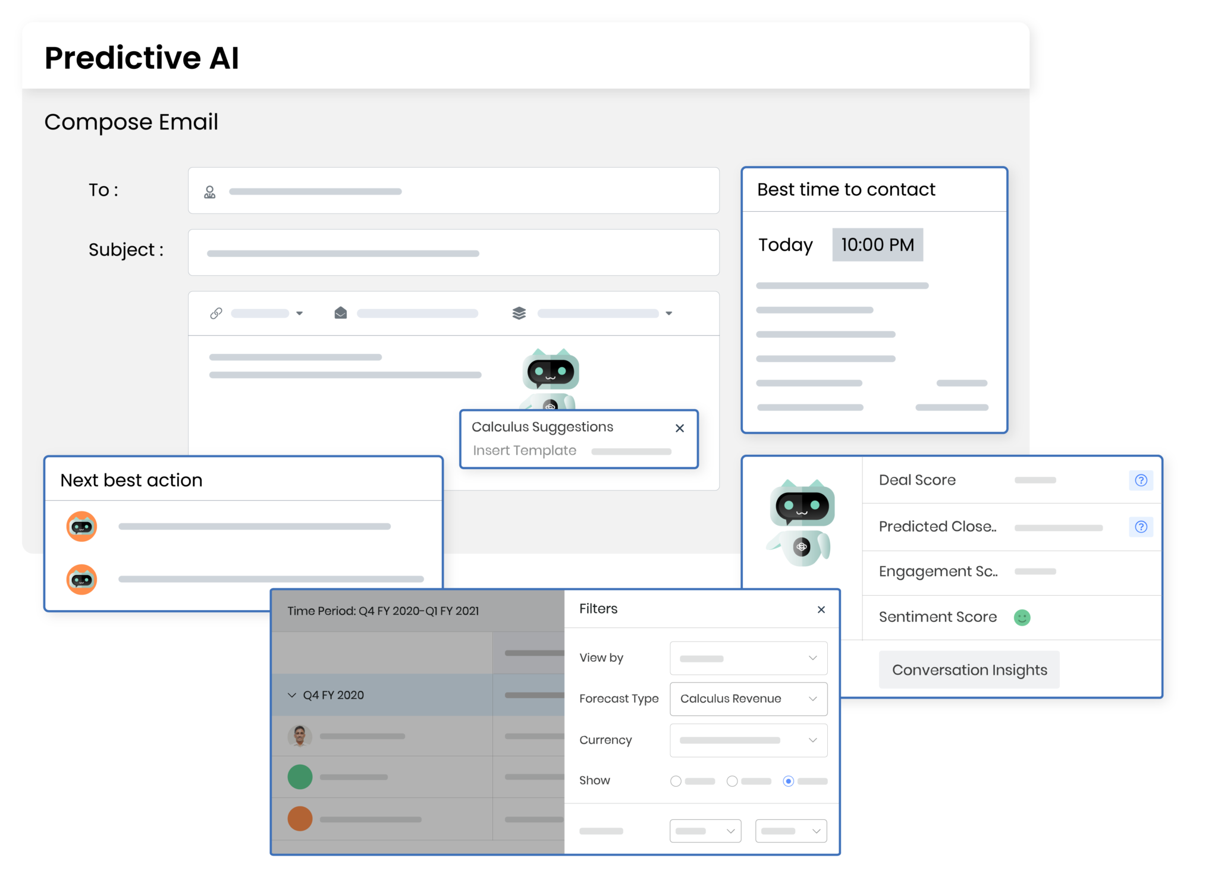Select the first Show radio option
This screenshot has height=886, width=1218.
coord(675,781)
